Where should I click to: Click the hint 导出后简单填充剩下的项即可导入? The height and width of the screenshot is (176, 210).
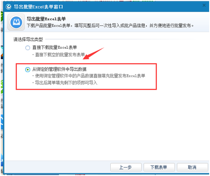tap(66, 83)
